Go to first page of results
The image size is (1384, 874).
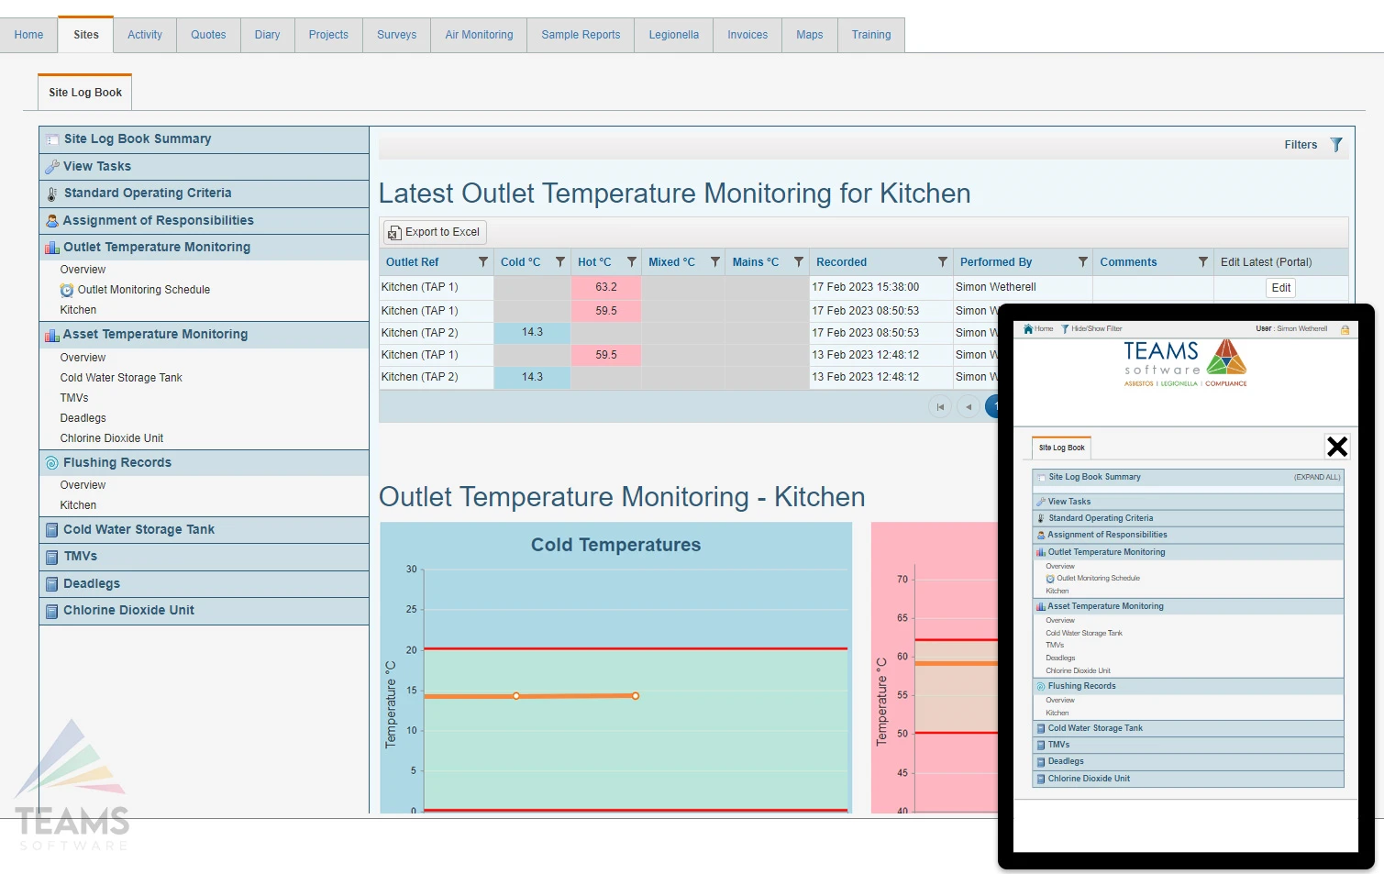tap(940, 407)
